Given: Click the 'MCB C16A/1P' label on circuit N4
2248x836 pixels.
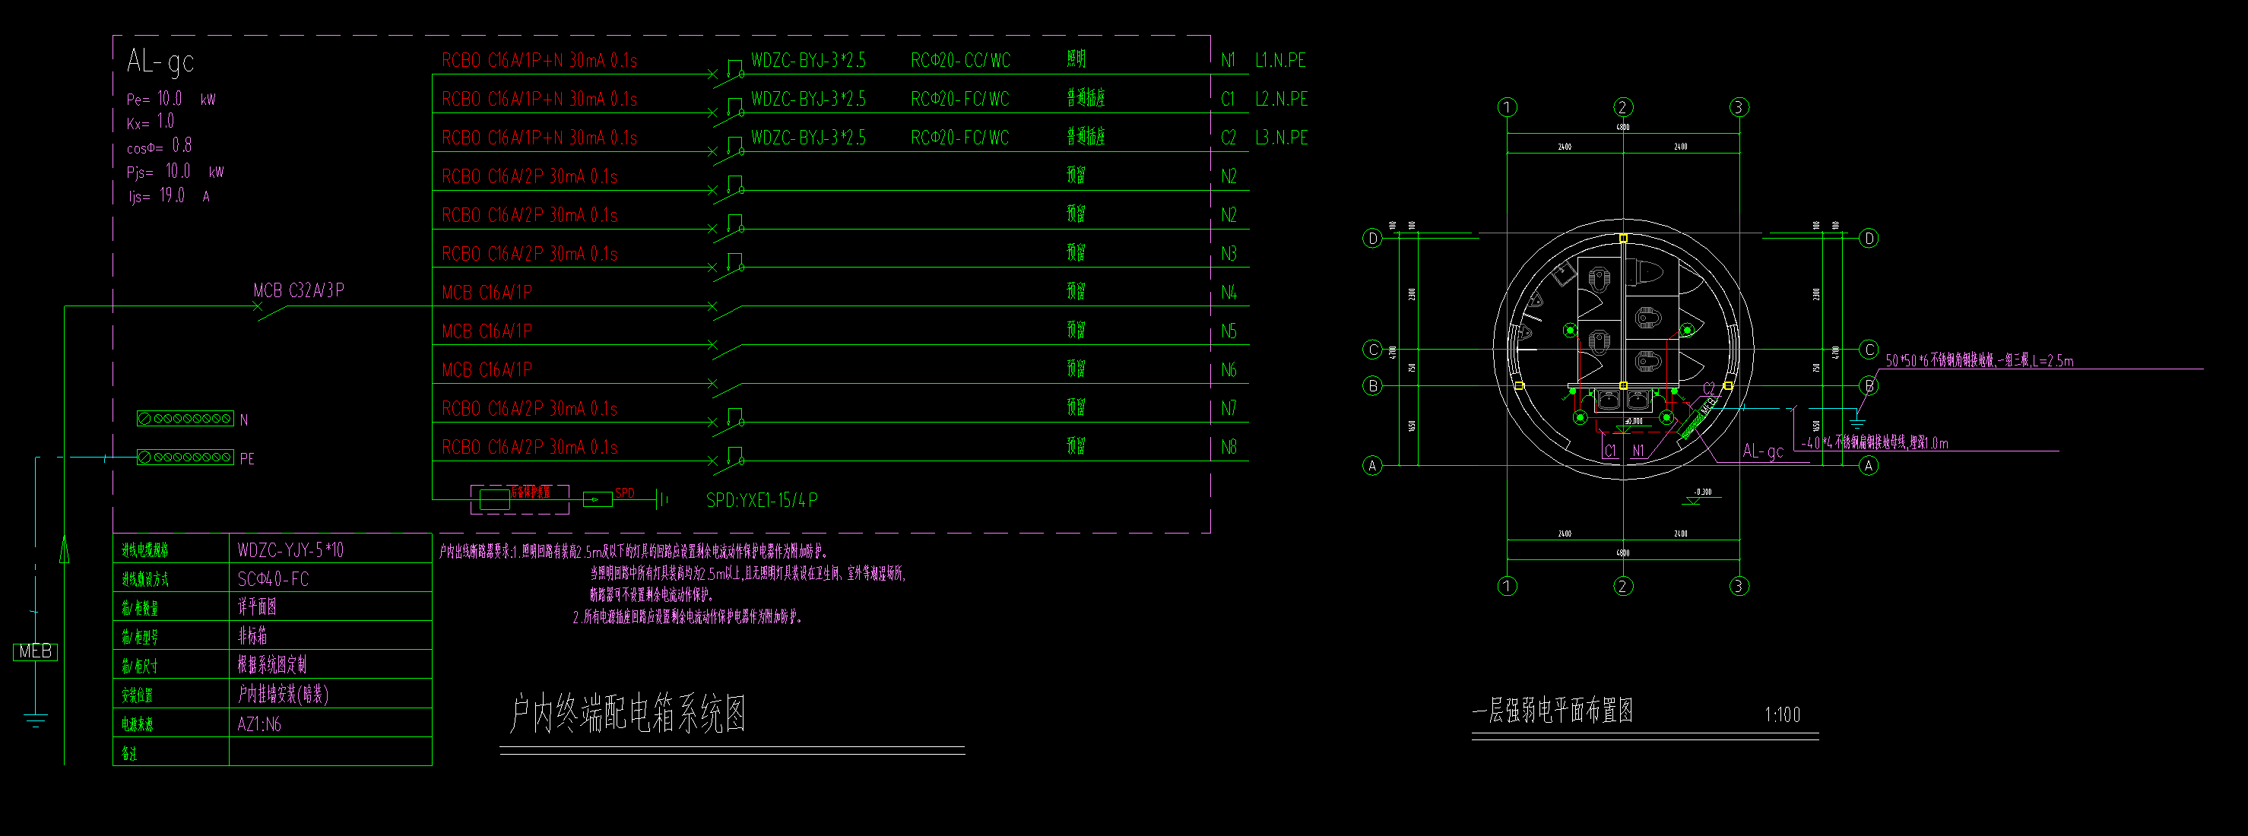Looking at the screenshot, I should pyautogui.click(x=487, y=293).
